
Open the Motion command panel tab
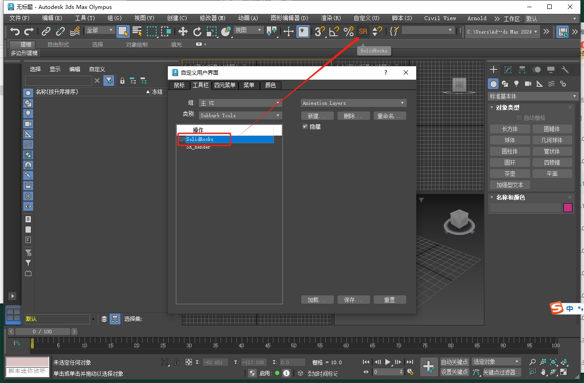[x=537, y=70]
